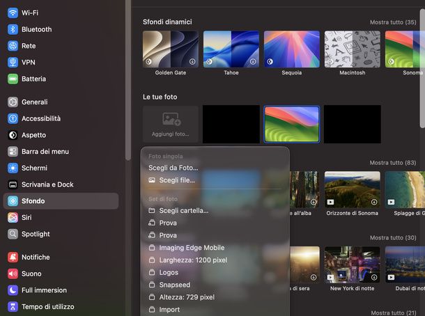Image resolution: width=425 pixels, height=316 pixels.
Task: Select the Tempo di utilizzo hourglass icon
Action: (13, 307)
